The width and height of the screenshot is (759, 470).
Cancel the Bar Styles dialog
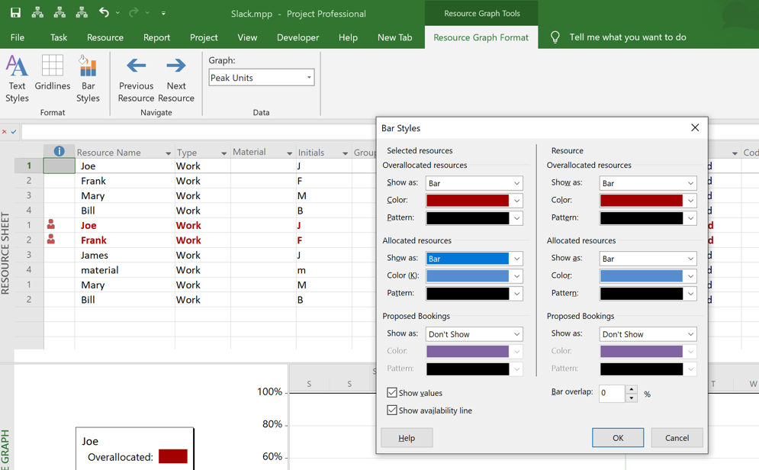[677, 438]
